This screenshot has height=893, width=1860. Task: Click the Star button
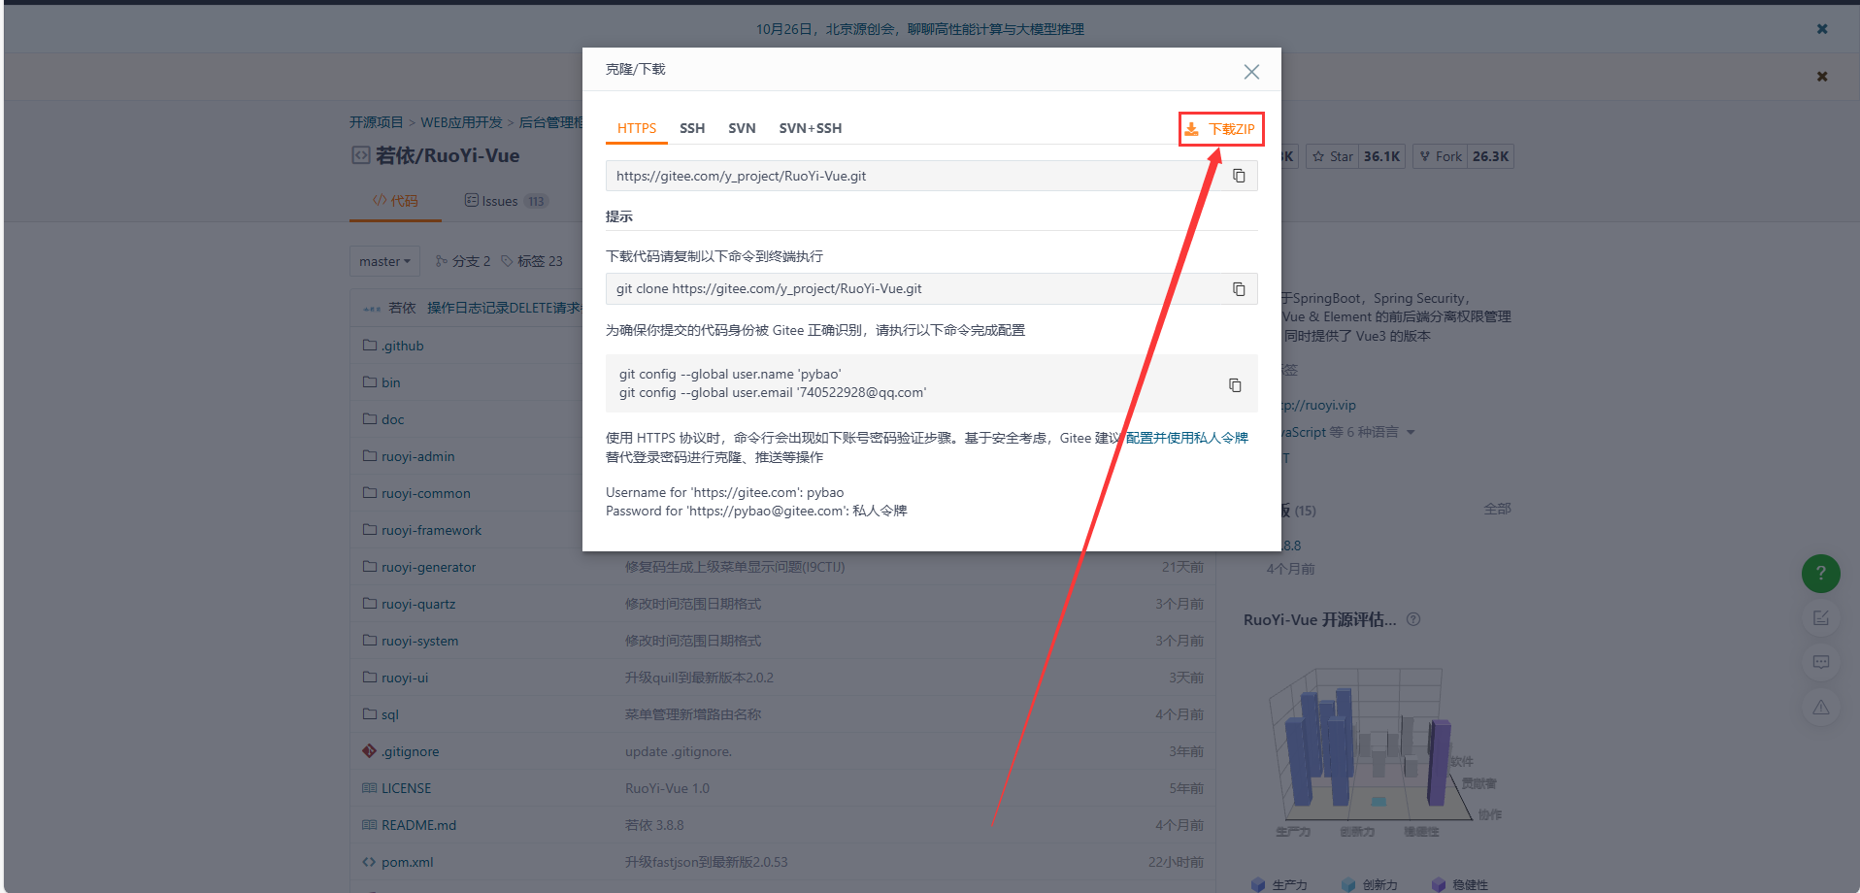pos(1332,156)
